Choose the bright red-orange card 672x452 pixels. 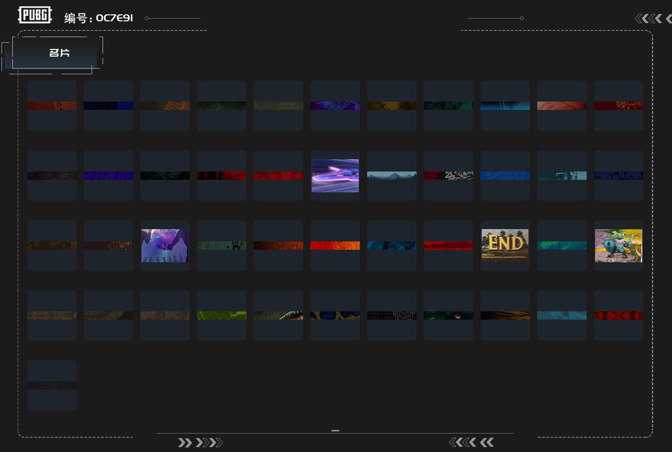335,245
